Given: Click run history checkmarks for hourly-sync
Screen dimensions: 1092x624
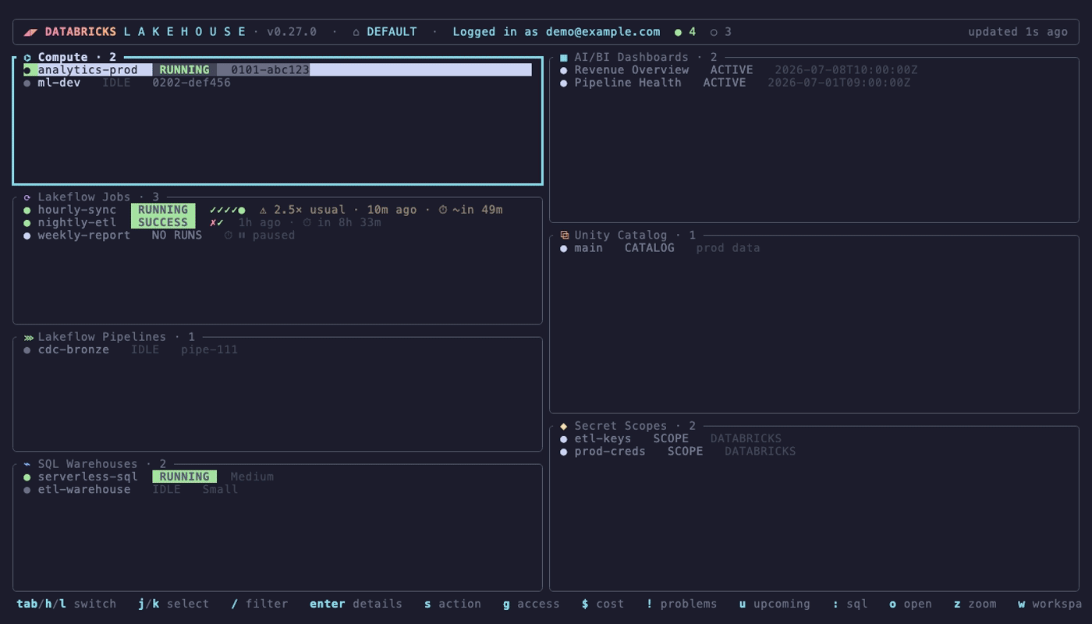Looking at the screenshot, I should (x=227, y=210).
